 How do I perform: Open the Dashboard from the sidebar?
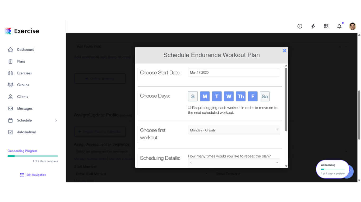click(x=26, y=49)
